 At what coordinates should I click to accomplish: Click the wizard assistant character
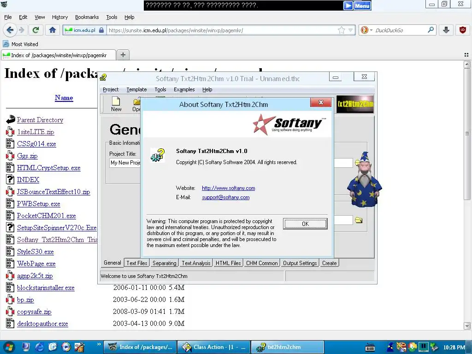[x=364, y=179]
